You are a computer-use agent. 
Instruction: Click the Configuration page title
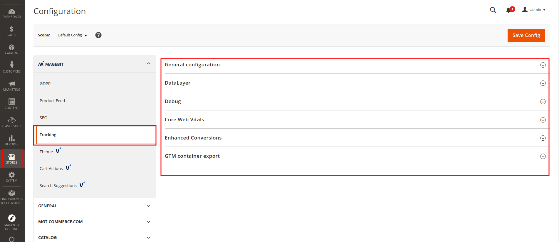[x=60, y=11]
